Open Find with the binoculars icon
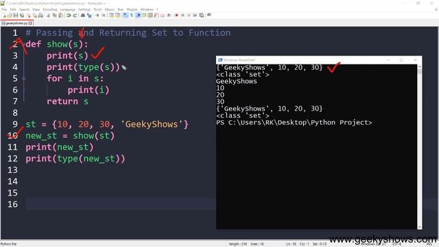The image size is (439, 247). [x=83, y=15]
